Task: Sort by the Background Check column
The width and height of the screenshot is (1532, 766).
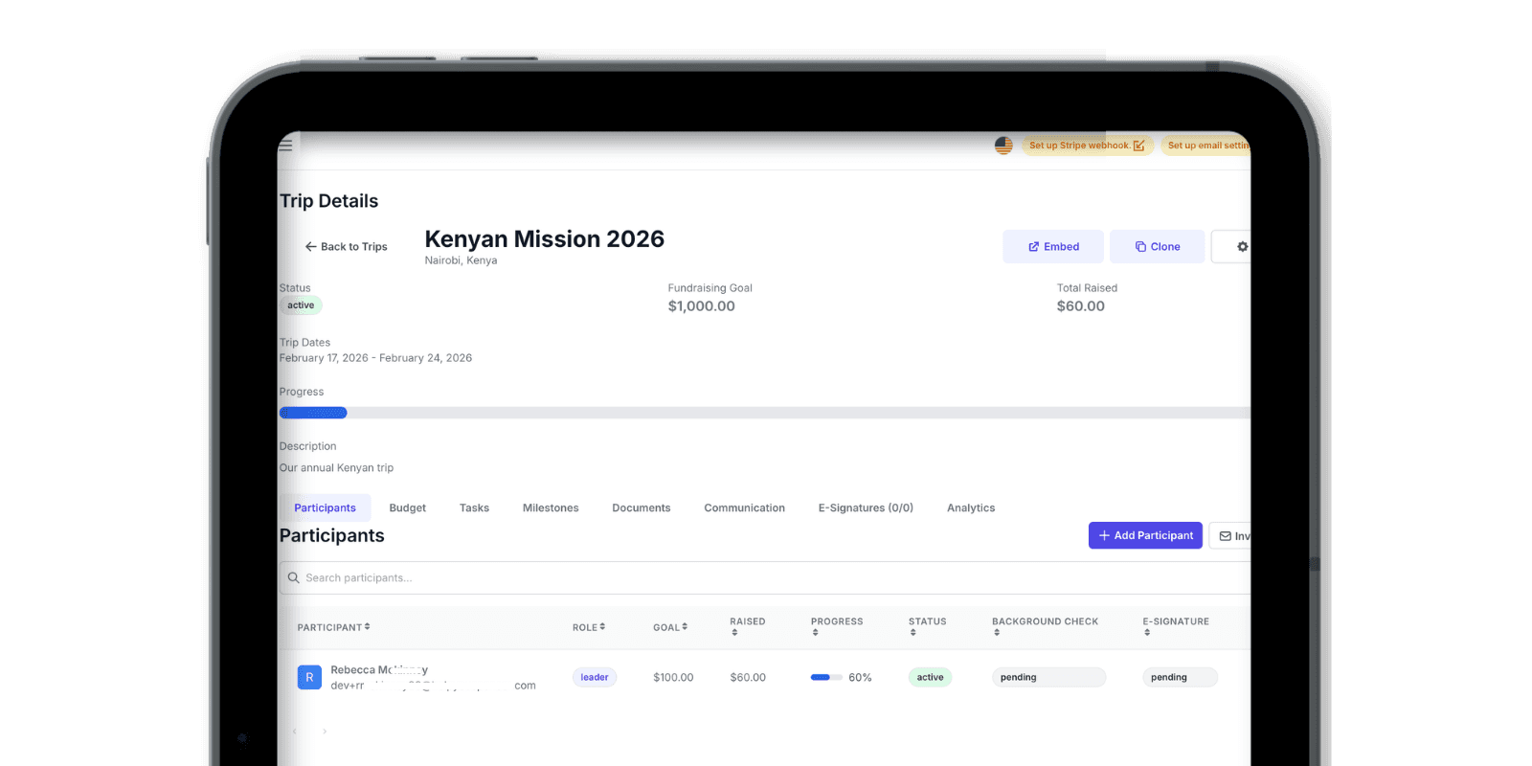Action: (x=1045, y=626)
